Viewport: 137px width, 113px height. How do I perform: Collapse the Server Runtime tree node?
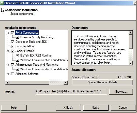(8, 51)
